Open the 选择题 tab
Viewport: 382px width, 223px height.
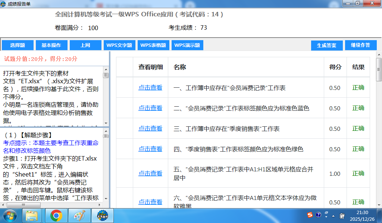[x=18, y=45]
